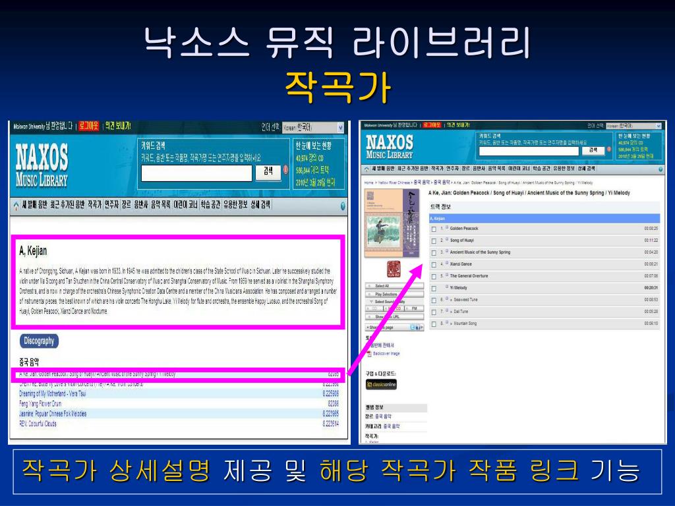Click red alert icon beside left page search button

285,170
